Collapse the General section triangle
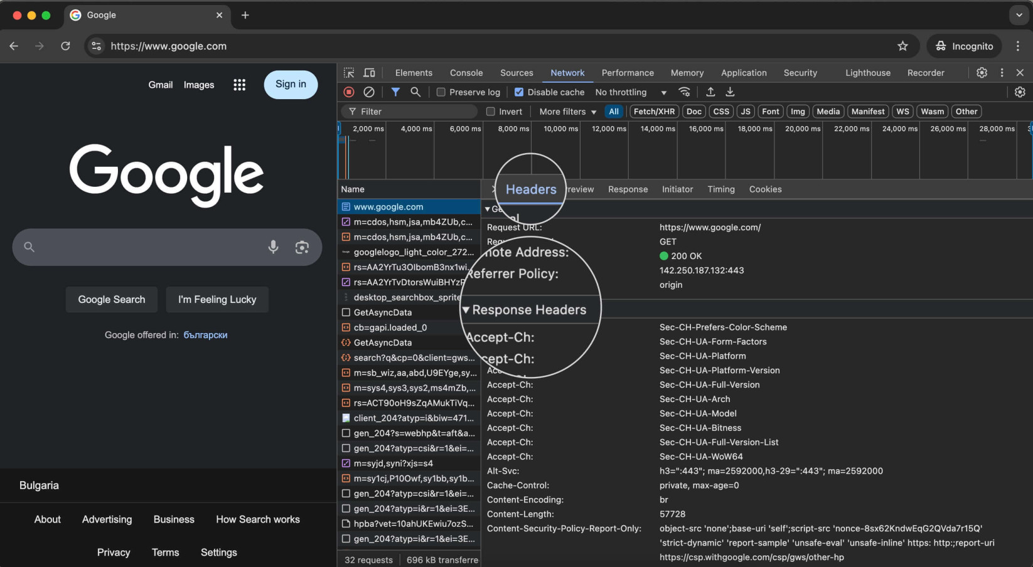The width and height of the screenshot is (1033, 567). coord(488,209)
